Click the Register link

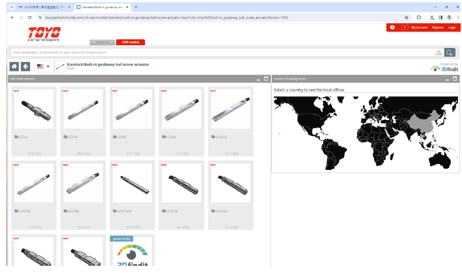tap(438, 28)
